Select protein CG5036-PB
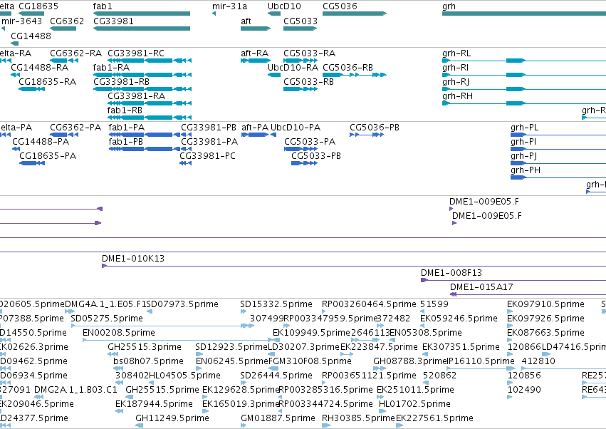The width and height of the screenshot is (606, 429). (367, 135)
